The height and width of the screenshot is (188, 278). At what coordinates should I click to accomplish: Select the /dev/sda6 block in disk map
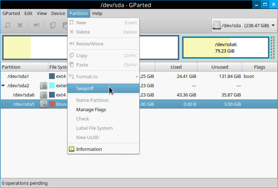tap(226, 48)
